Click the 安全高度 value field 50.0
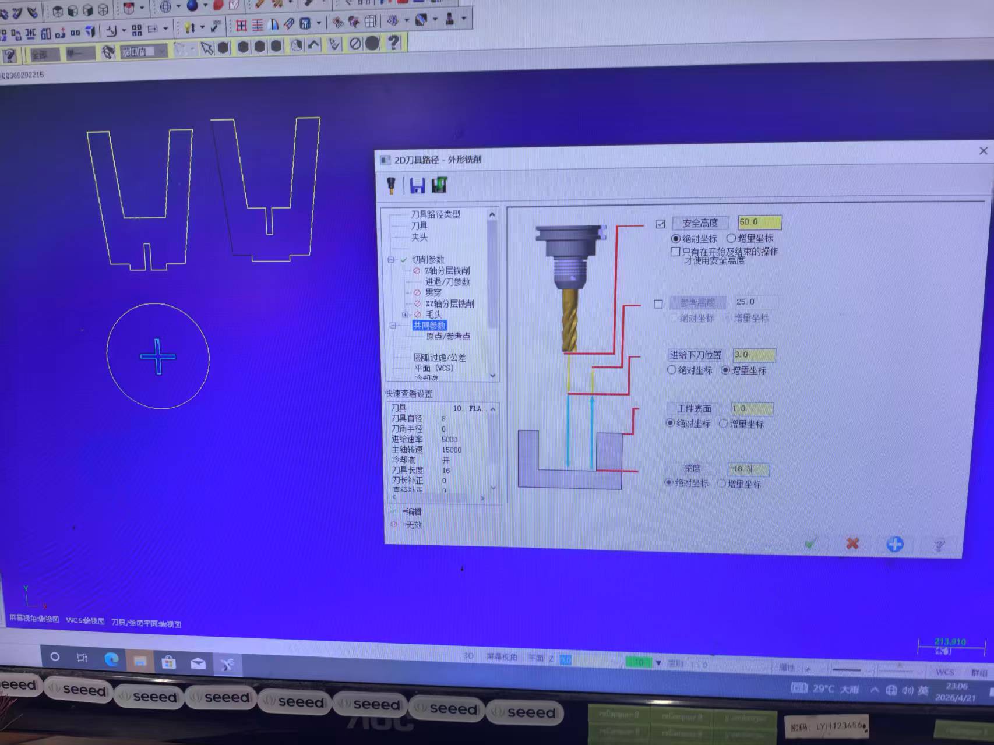Viewport: 994px width, 745px height. tap(760, 222)
